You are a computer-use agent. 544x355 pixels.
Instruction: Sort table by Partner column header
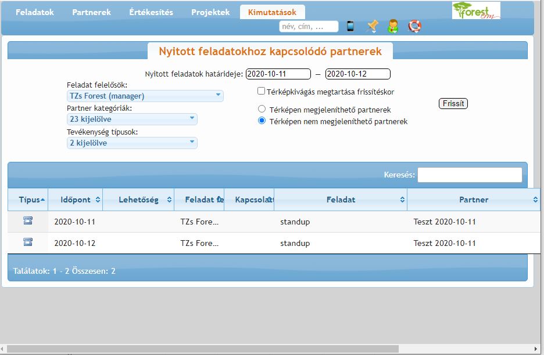473,200
